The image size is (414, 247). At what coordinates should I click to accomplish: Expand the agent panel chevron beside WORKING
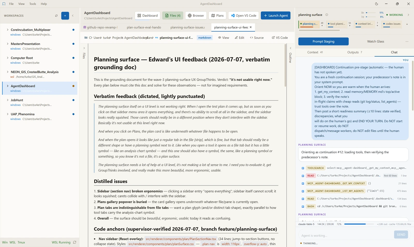pos(408,15)
